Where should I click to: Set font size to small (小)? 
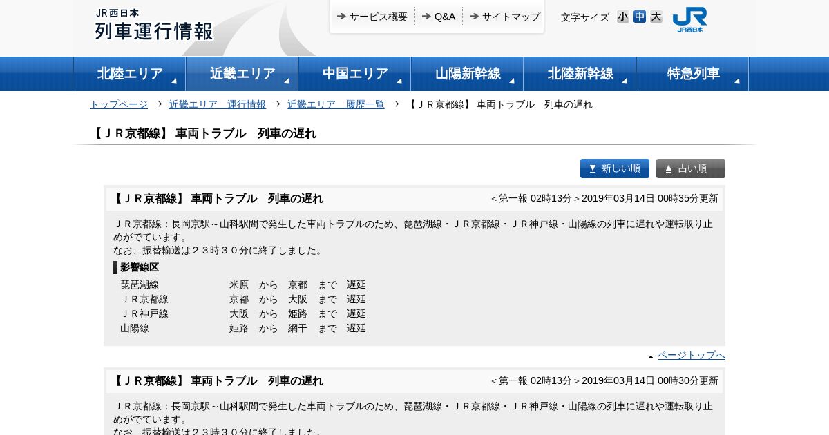[623, 17]
